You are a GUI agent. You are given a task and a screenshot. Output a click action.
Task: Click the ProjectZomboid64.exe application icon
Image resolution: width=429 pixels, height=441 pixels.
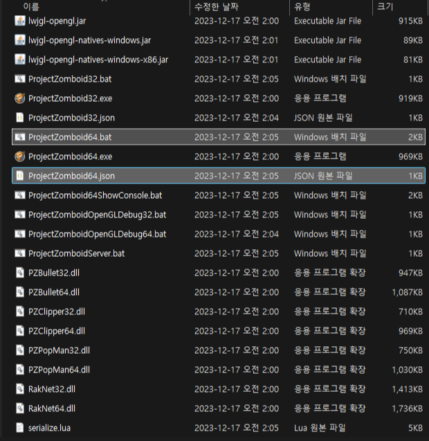point(20,156)
